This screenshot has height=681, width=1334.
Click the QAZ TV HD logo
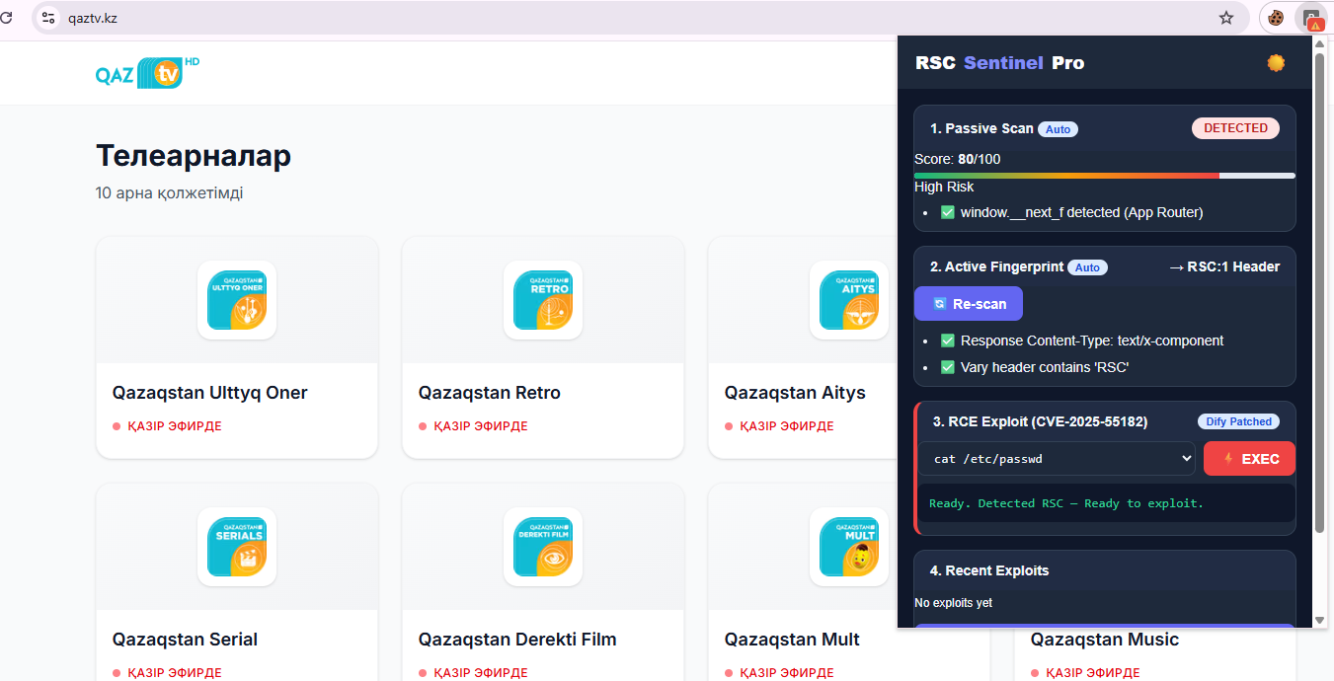[x=147, y=73]
